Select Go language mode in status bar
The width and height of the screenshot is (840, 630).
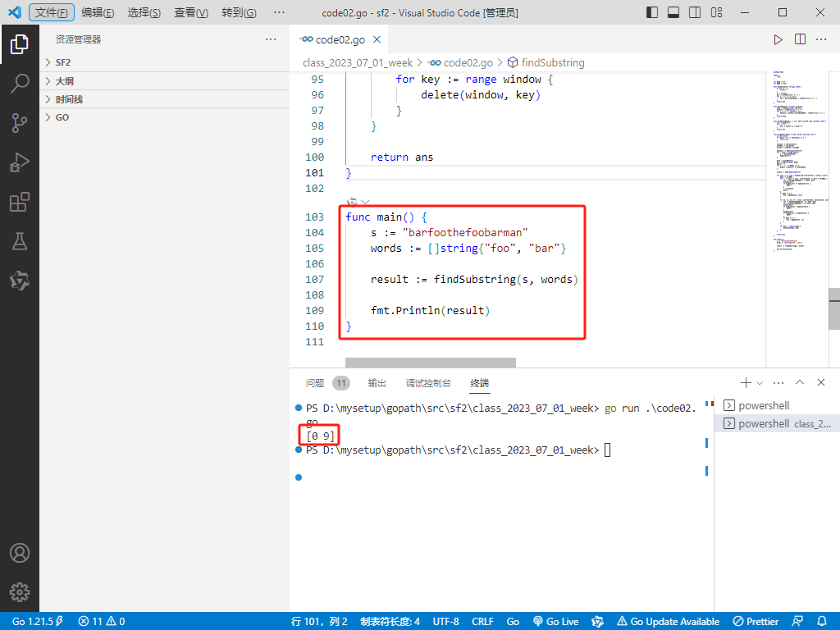pos(513,622)
